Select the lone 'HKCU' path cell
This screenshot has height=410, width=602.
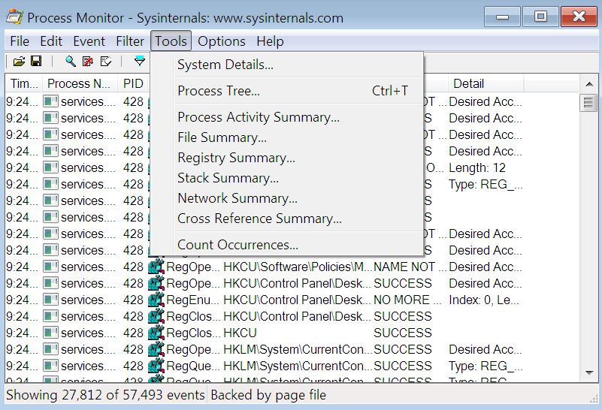[x=240, y=333]
